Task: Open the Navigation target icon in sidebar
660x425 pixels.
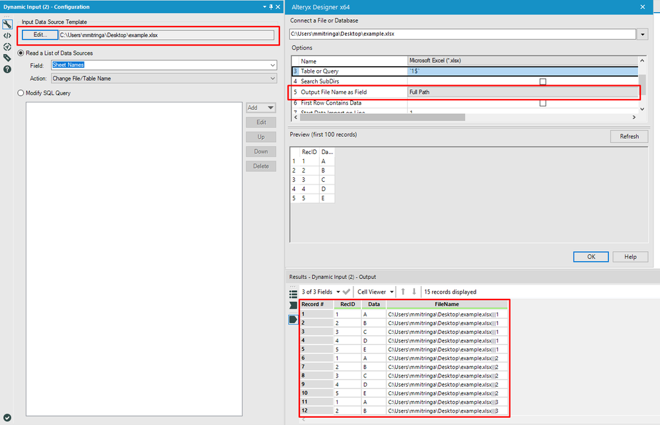Action: coord(7,47)
